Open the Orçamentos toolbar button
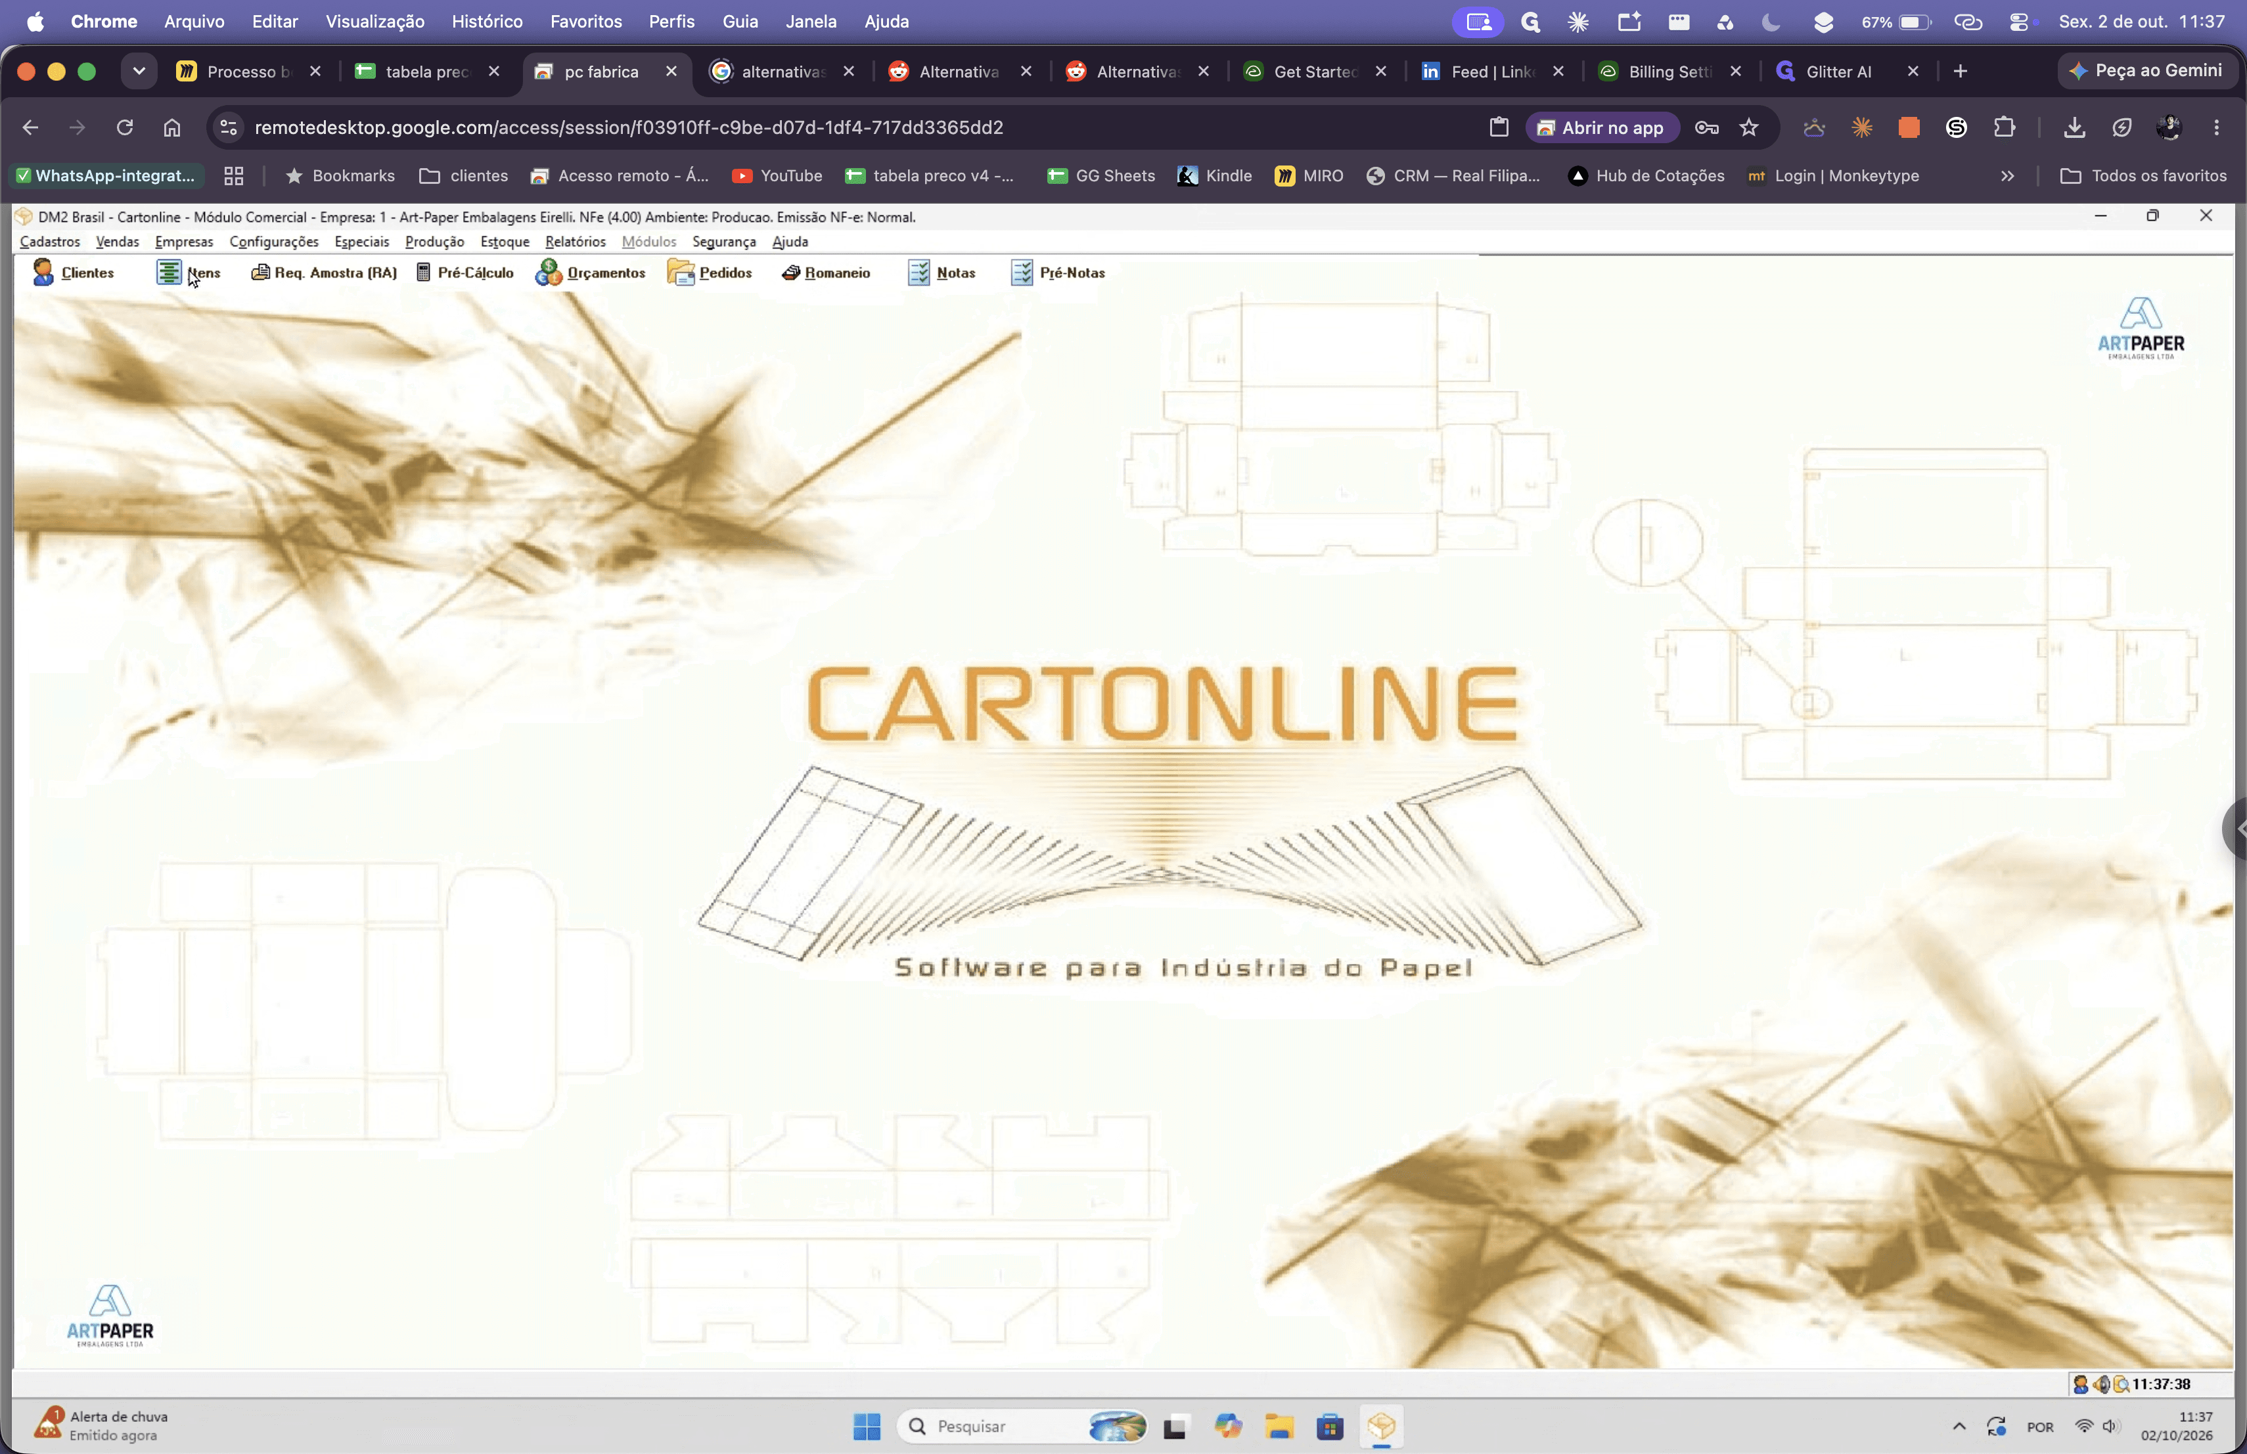 pyautogui.click(x=590, y=273)
